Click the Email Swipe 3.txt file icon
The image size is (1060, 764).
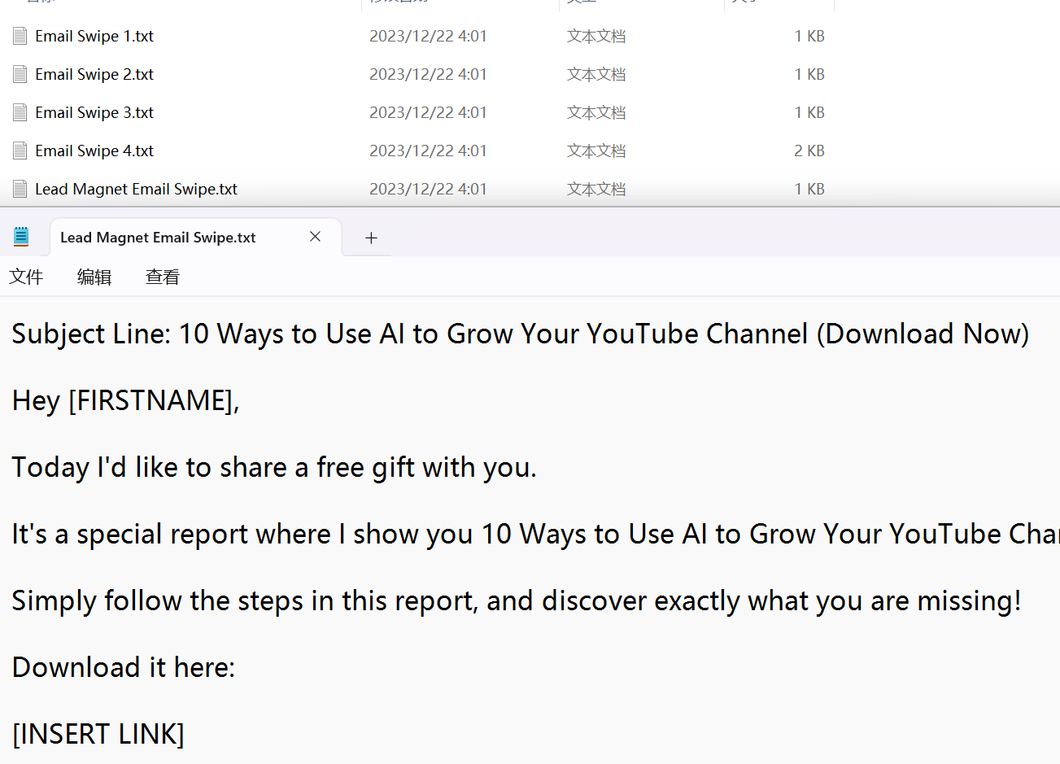(20, 112)
